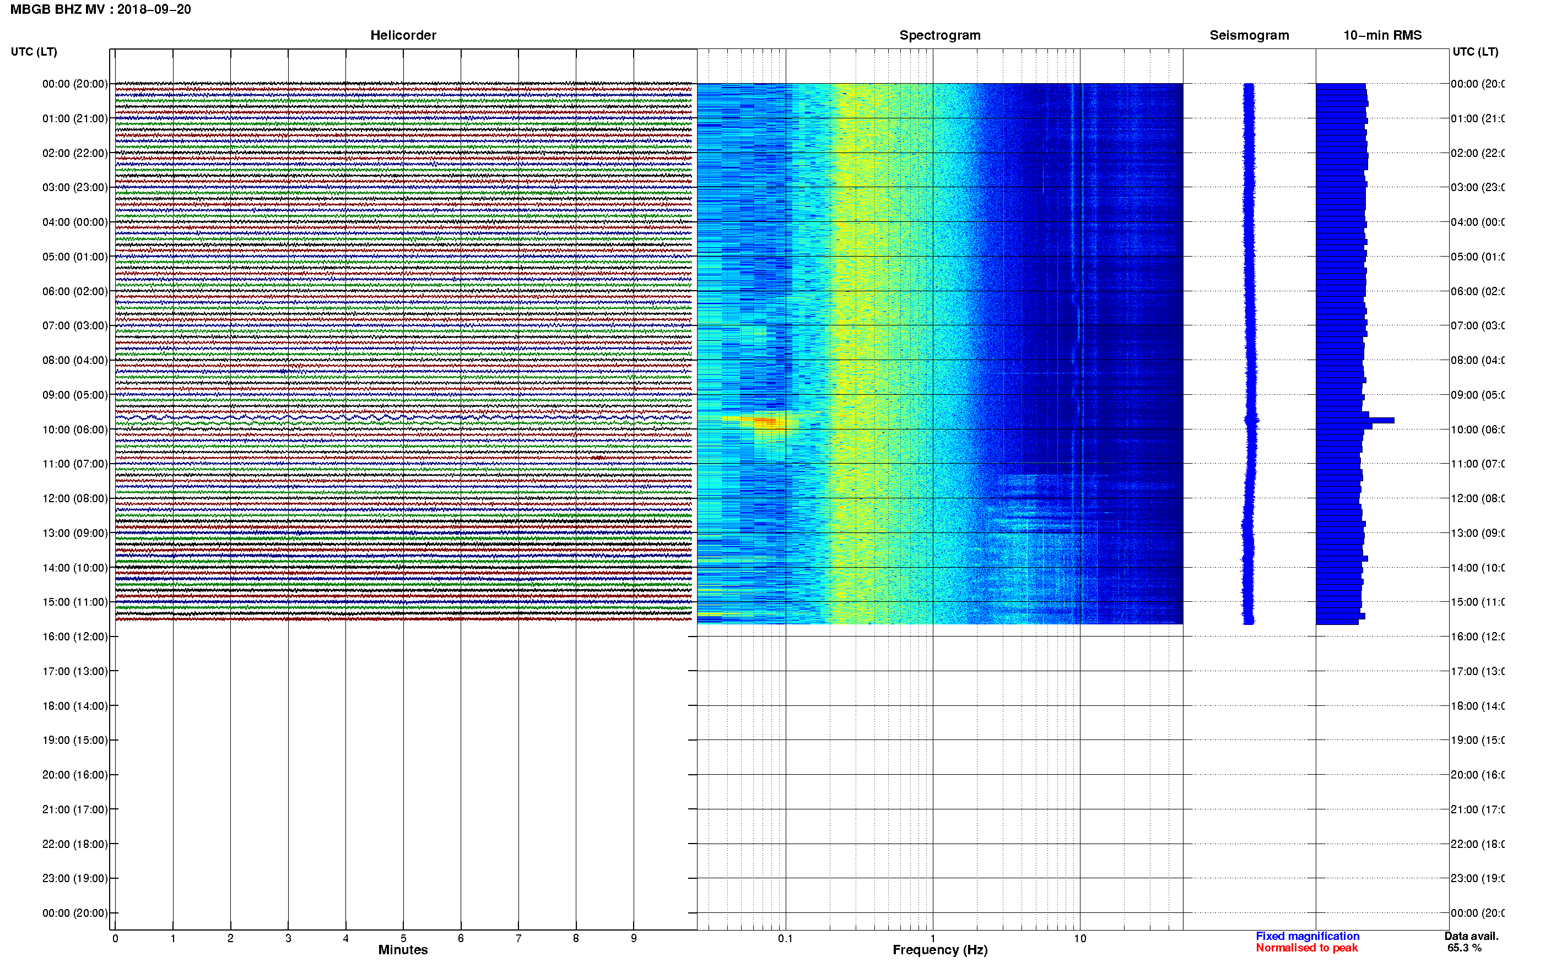Click the 'Data avail.' label
1567x979 pixels.
point(1471,936)
